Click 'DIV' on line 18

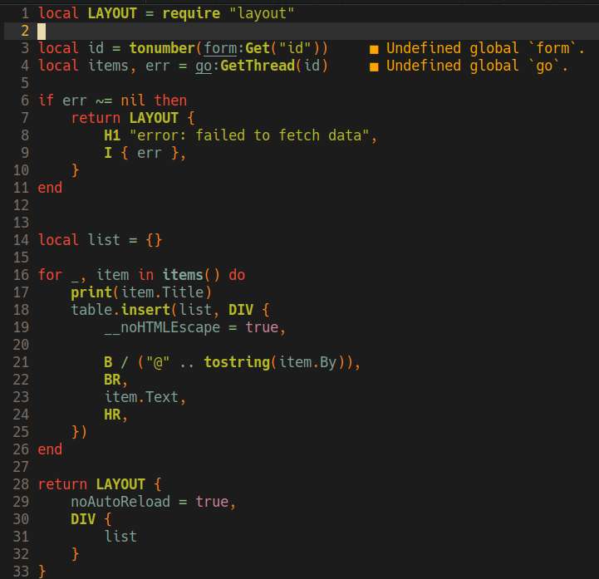[241, 310]
